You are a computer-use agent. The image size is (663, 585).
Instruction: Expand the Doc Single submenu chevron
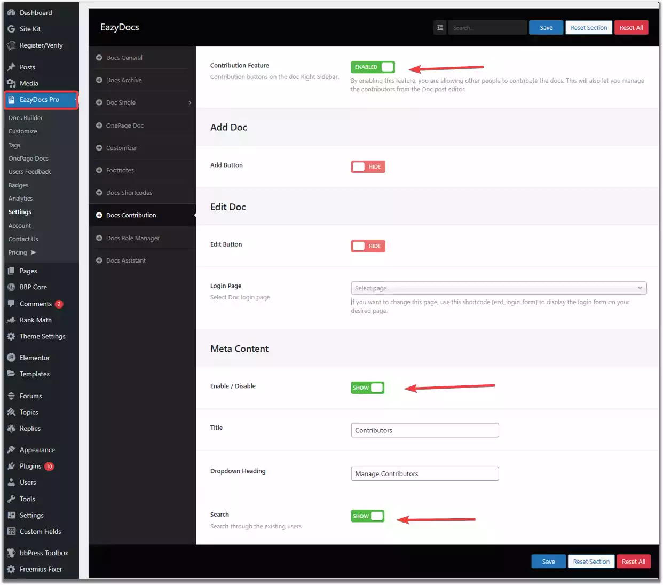[x=190, y=102]
